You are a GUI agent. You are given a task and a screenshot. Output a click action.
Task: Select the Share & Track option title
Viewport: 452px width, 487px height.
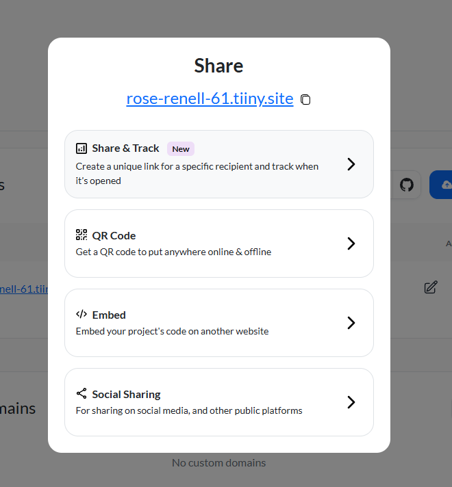[125, 148]
